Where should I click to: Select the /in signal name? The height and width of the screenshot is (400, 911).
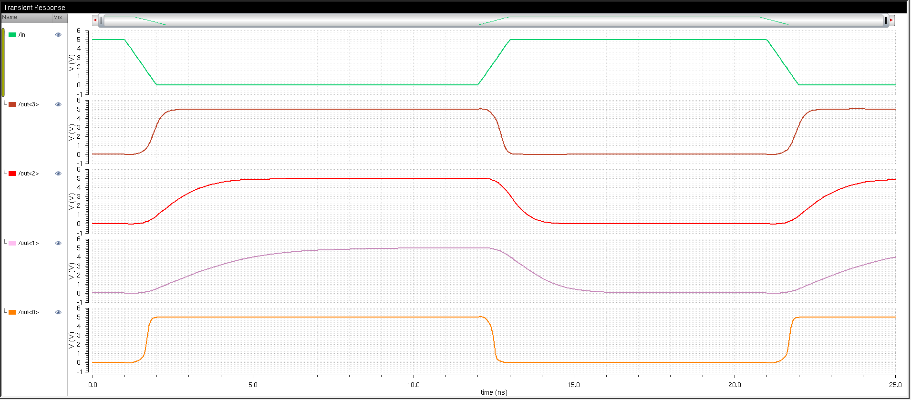pyautogui.click(x=22, y=35)
